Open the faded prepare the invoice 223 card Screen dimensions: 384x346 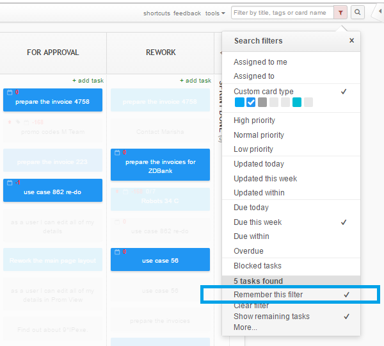[52, 160]
